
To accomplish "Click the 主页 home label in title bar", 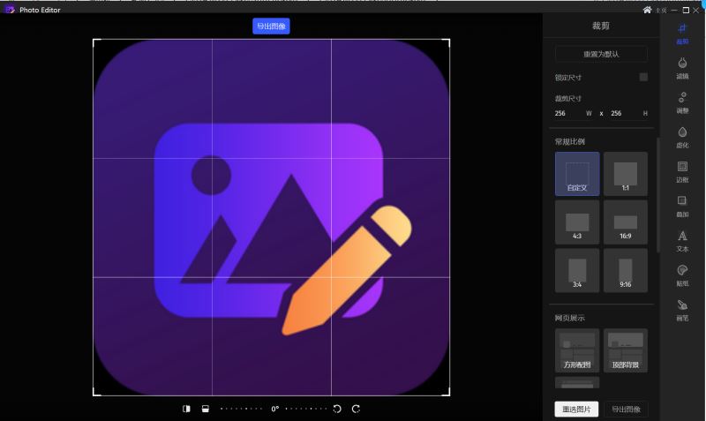I will (x=660, y=11).
